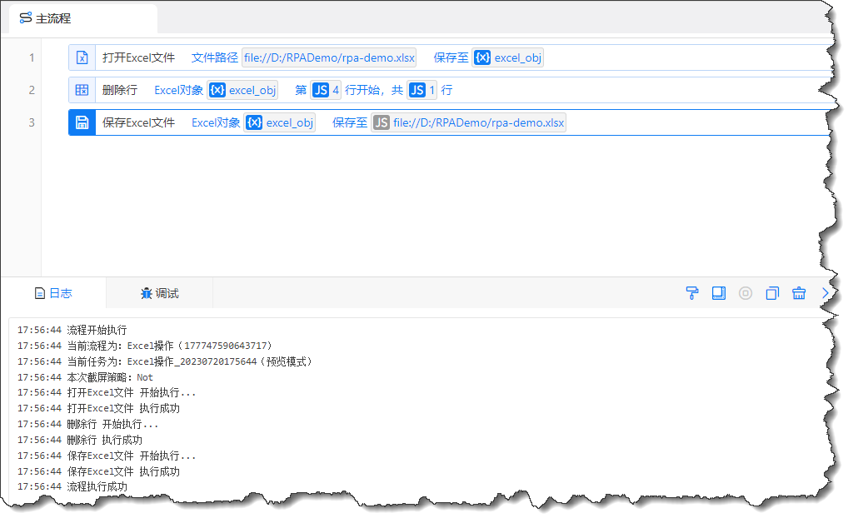Click the save Excel file floppy disk icon
This screenshot has height=528, width=858.
(x=82, y=122)
